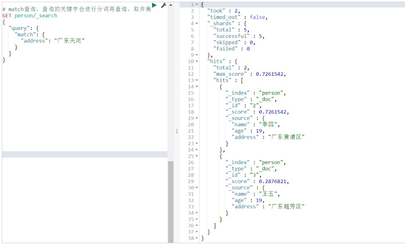Click the person/_search endpoint text
Screen dimensions: 405x244
[36, 16]
